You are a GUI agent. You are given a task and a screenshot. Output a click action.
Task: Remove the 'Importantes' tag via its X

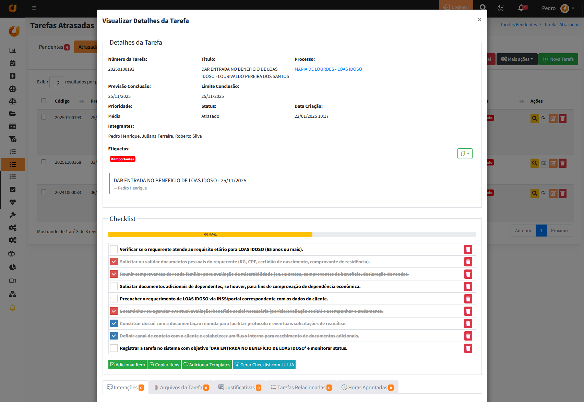tap(112, 159)
